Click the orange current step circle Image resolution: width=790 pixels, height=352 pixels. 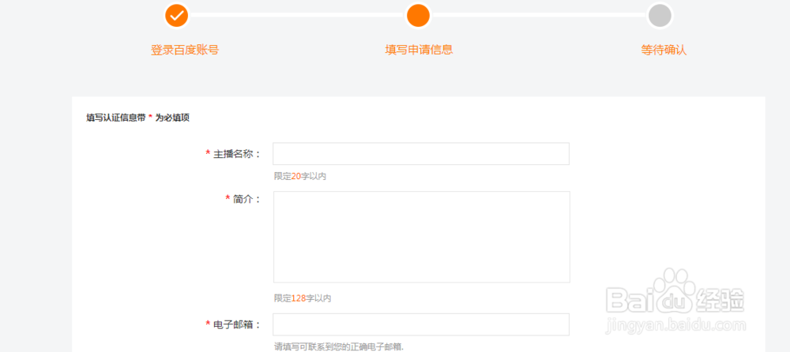click(x=418, y=16)
